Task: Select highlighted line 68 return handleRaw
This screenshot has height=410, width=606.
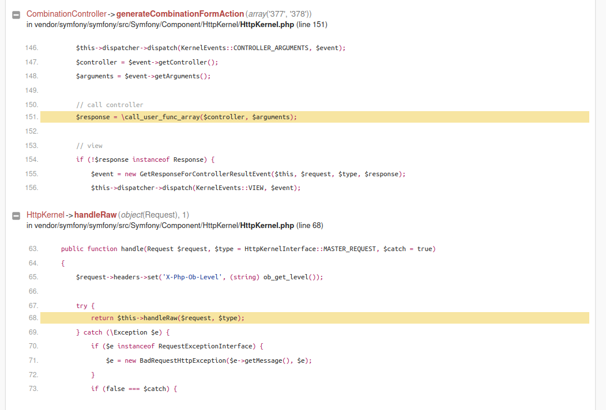Action: 315,318
